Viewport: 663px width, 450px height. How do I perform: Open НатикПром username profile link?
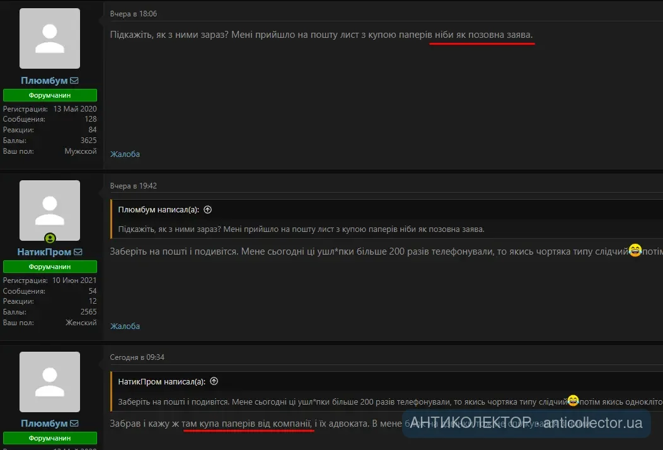click(x=44, y=252)
